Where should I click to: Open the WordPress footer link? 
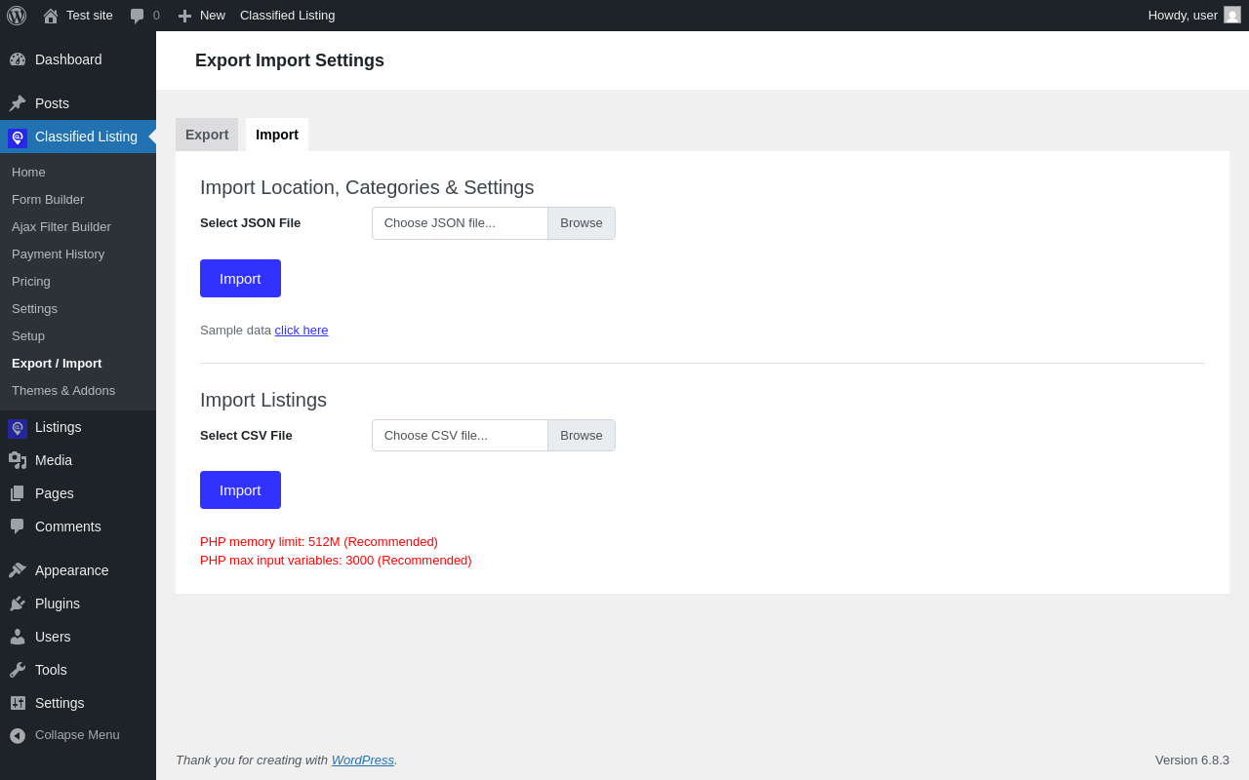(x=363, y=760)
